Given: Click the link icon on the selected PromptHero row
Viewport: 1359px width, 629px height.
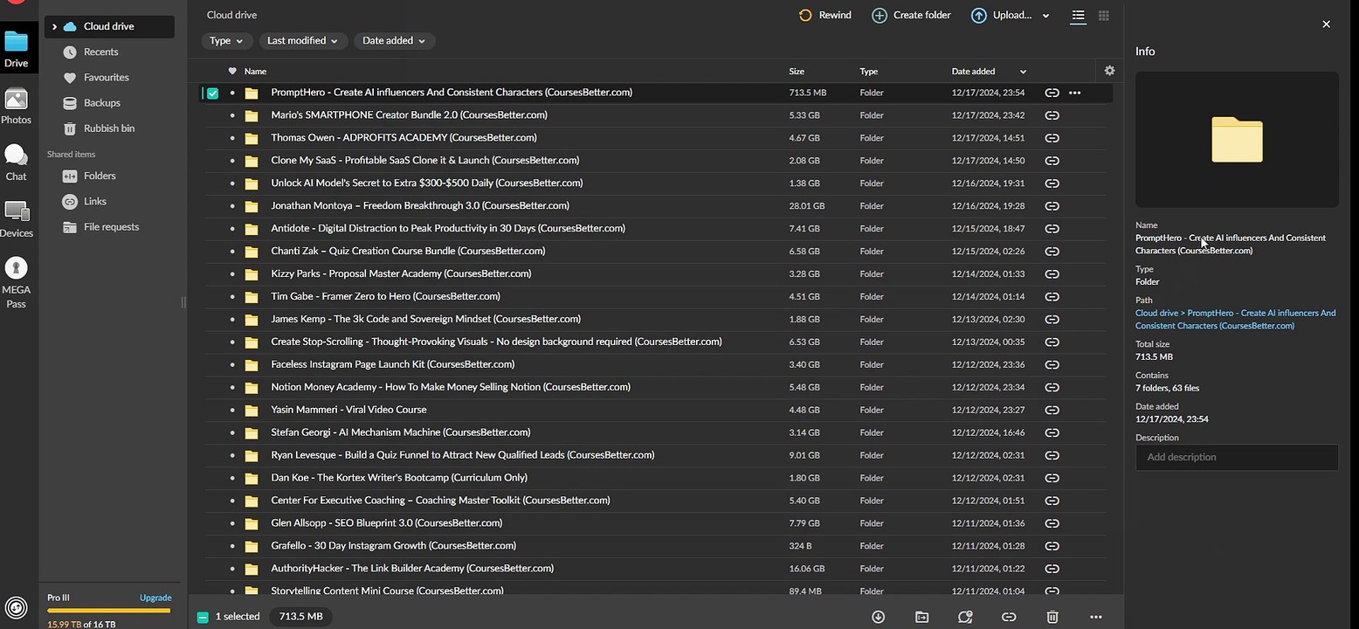Looking at the screenshot, I should point(1052,93).
